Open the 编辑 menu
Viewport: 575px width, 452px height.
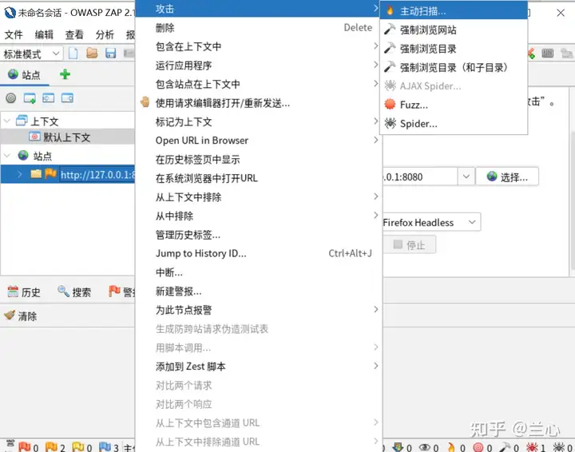coord(44,34)
